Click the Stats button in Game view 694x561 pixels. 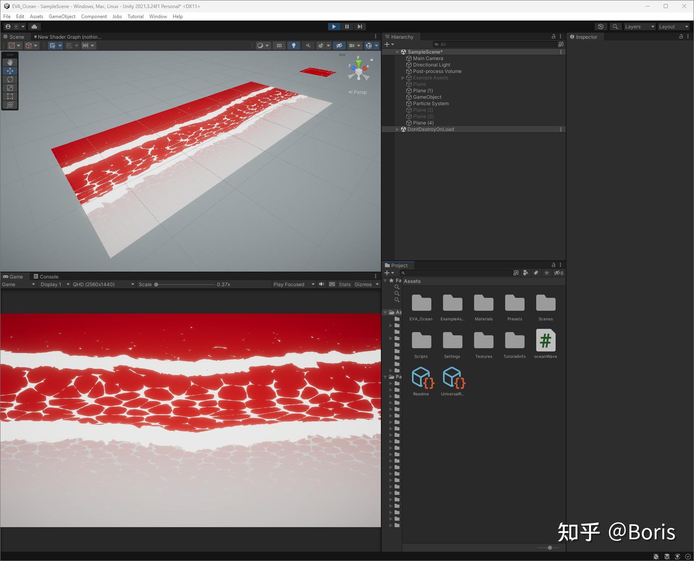click(344, 284)
